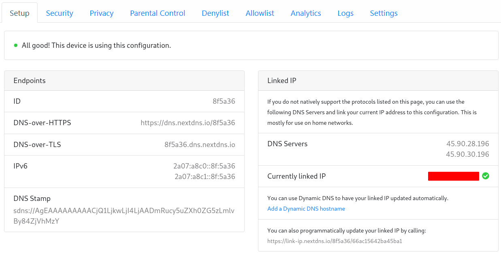The image size is (501, 254).
Task: Open the Security tab
Action: tap(60, 13)
